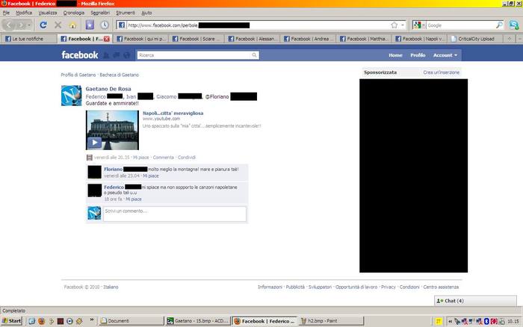This screenshot has height=327, width=523.
Task: Focus the 'Scrivi un commento...' field
Action: [175, 214]
